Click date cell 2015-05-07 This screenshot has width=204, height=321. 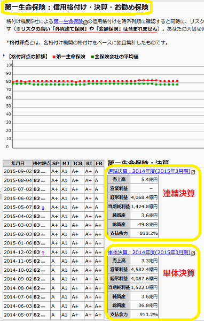[18, 207]
